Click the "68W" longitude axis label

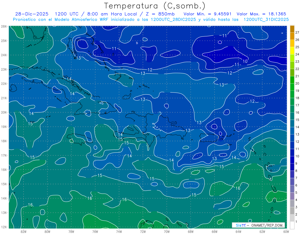click(x=191, y=231)
